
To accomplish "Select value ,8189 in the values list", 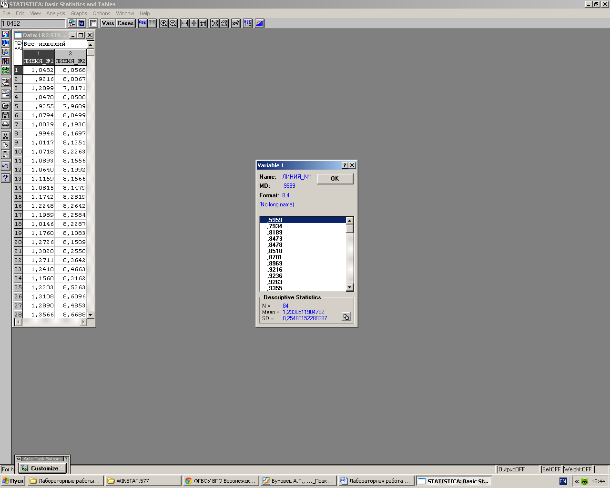I will click(303, 233).
